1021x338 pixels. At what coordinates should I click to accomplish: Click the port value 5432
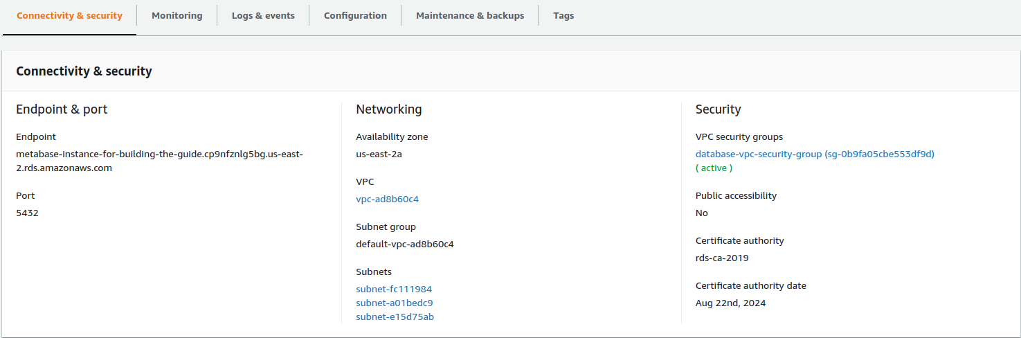[x=27, y=213]
